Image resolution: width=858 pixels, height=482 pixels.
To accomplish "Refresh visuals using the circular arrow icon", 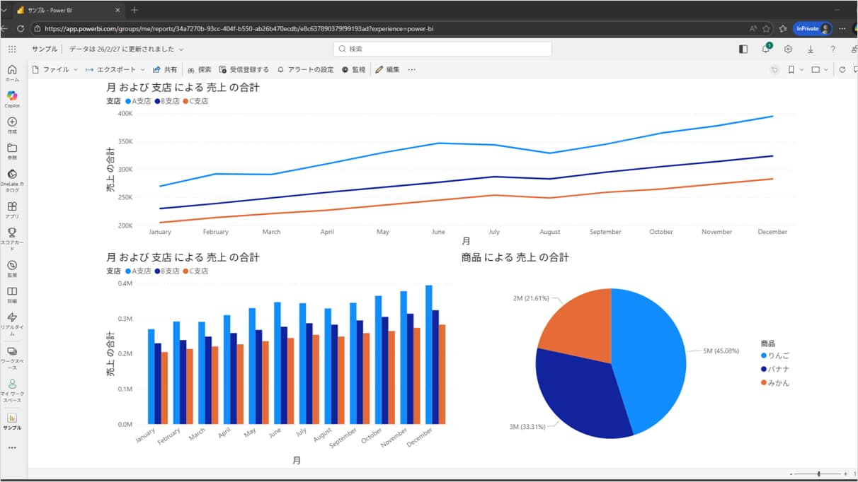I will pyautogui.click(x=842, y=70).
